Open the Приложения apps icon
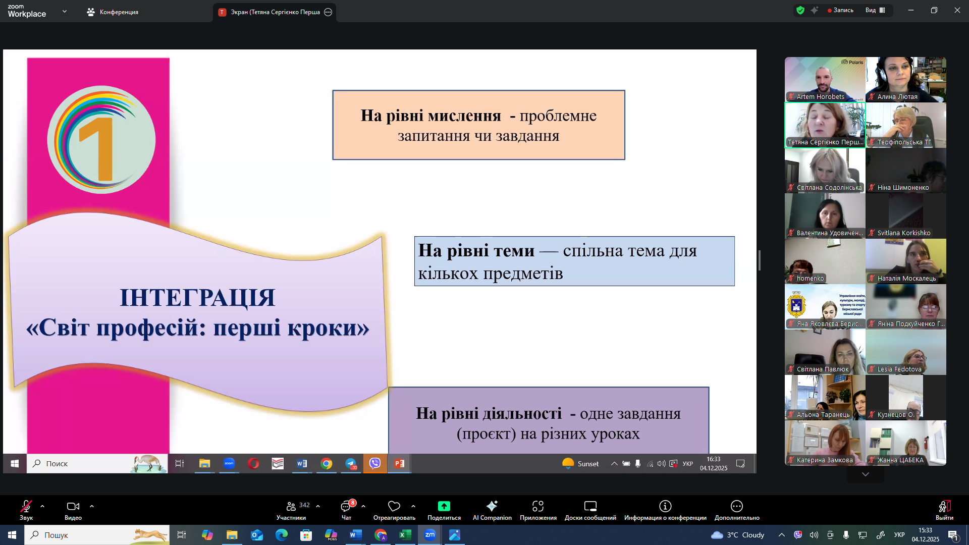The width and height of the screenshot is (969, 545). (x=538, y=506)
